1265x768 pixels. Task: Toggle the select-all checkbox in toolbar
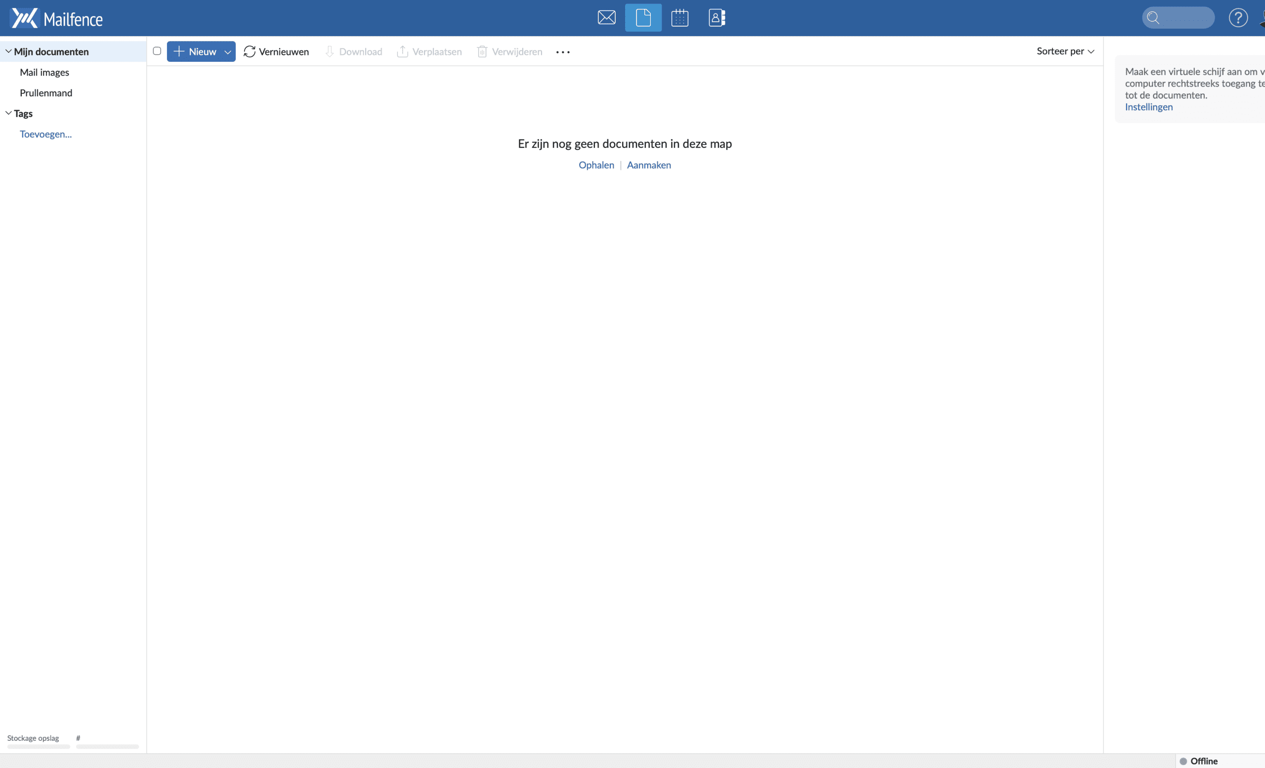[157, 51]
